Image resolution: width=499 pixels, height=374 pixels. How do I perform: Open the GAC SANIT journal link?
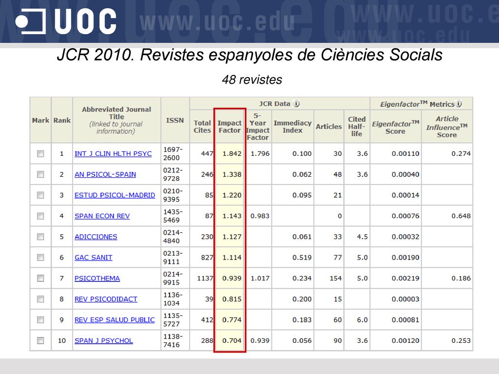93,257
